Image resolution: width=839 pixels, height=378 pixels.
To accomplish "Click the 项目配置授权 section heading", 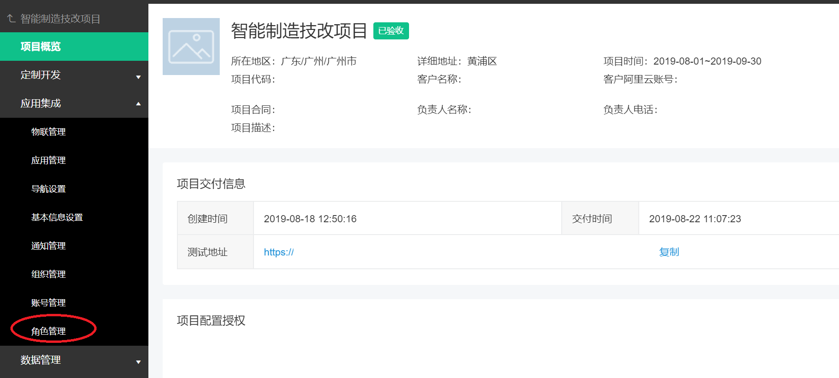I will point(211,321).
